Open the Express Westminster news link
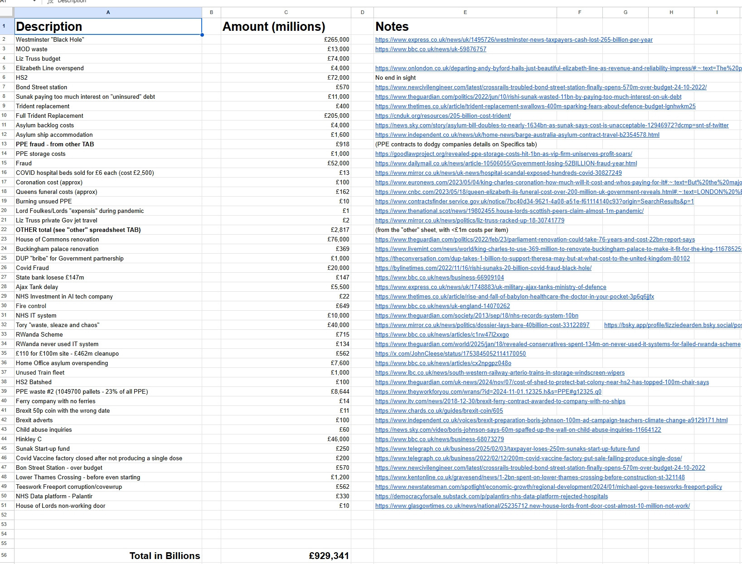The height and width of the screenshot is (564, 742). coord(514,40)
